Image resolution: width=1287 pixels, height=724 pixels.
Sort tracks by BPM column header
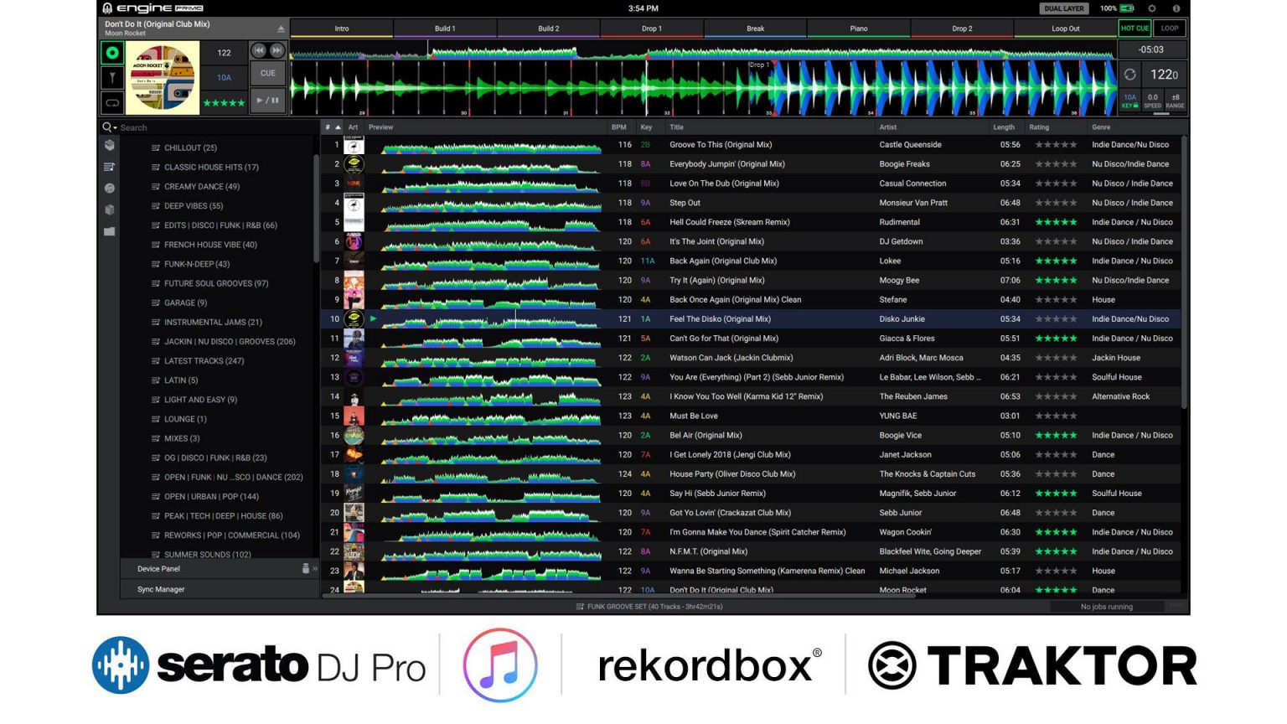click(619, 127)
